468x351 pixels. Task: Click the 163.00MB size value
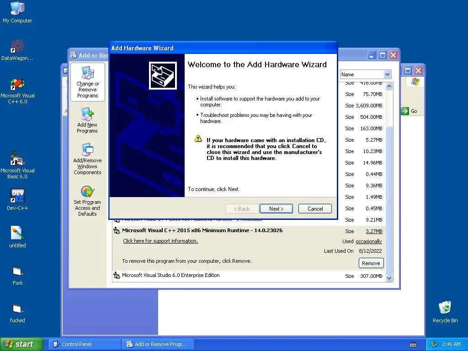[x=371, y=128]
